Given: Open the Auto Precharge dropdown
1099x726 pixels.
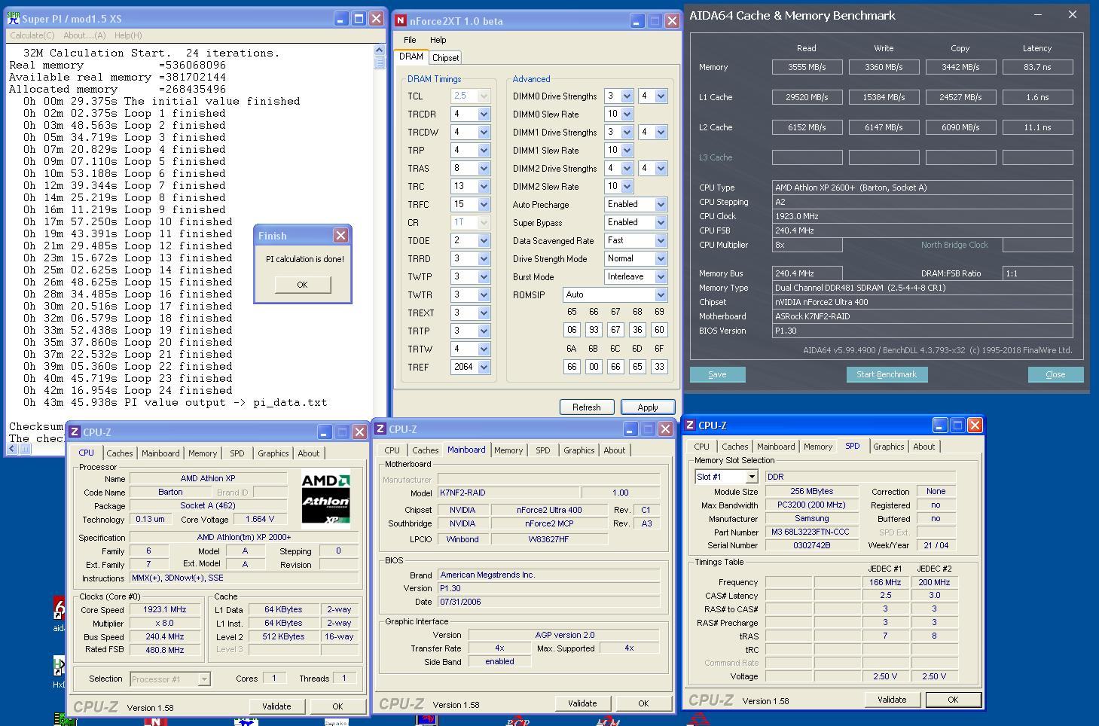Looking at the screenshot, I should (x=661, y=204).
